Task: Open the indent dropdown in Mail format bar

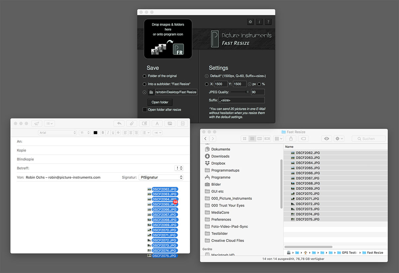Action: pyautogui.click(x=158, y=133)
